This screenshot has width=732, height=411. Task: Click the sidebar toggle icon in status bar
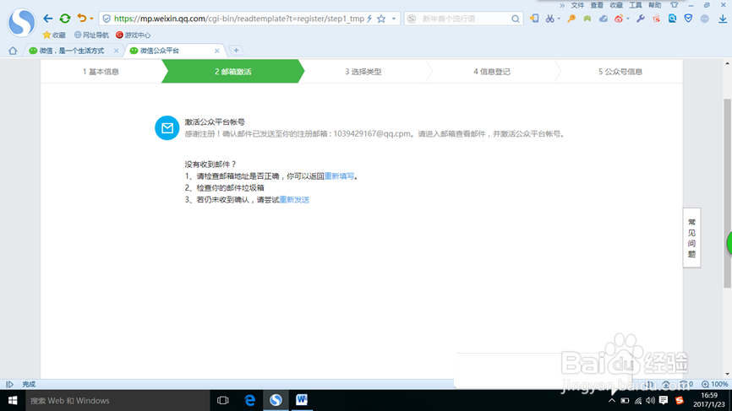(9, 385)
